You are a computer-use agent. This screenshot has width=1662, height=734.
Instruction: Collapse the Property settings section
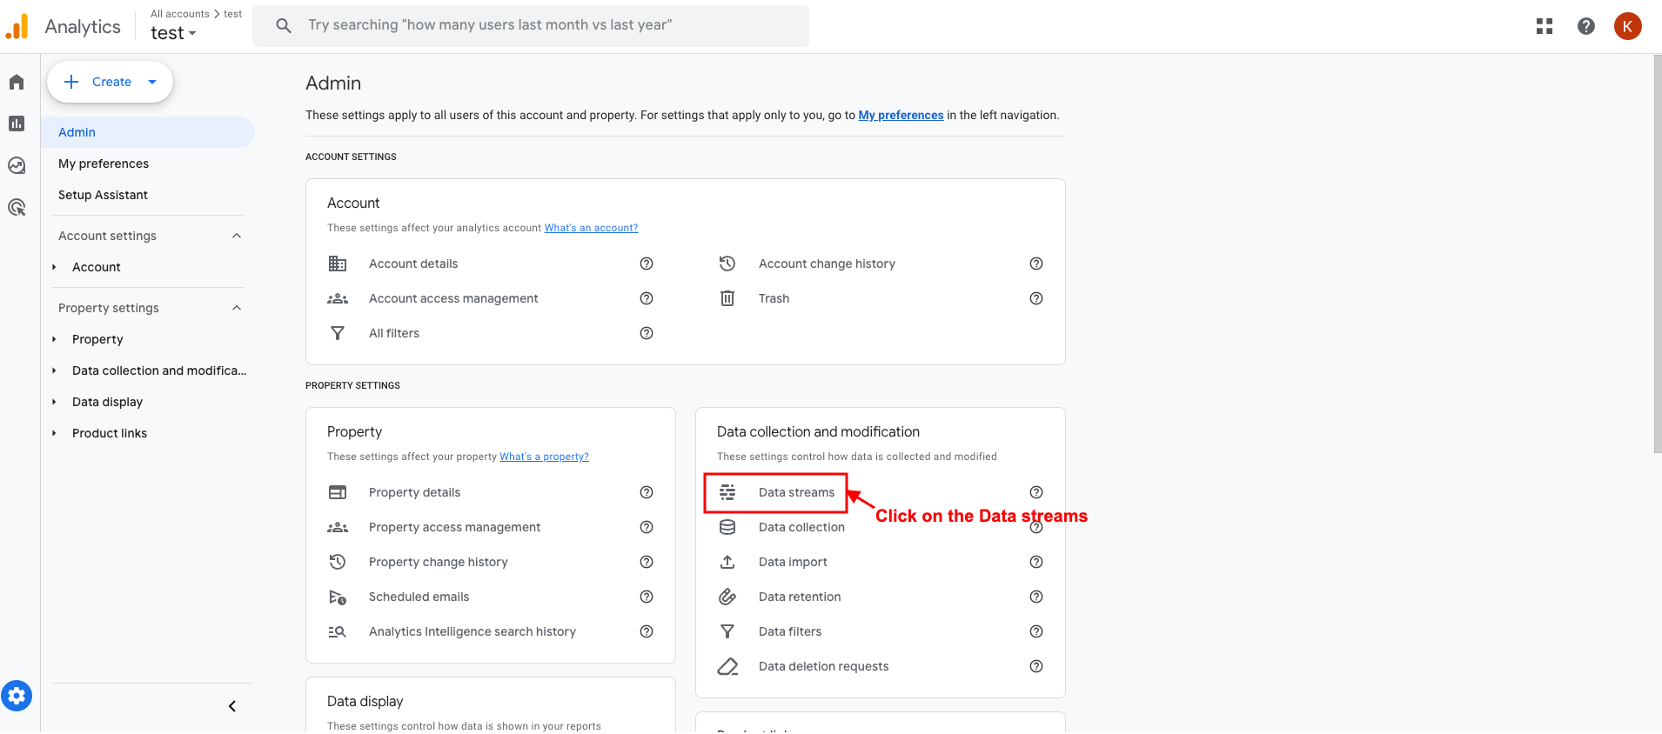pos(237,308)
